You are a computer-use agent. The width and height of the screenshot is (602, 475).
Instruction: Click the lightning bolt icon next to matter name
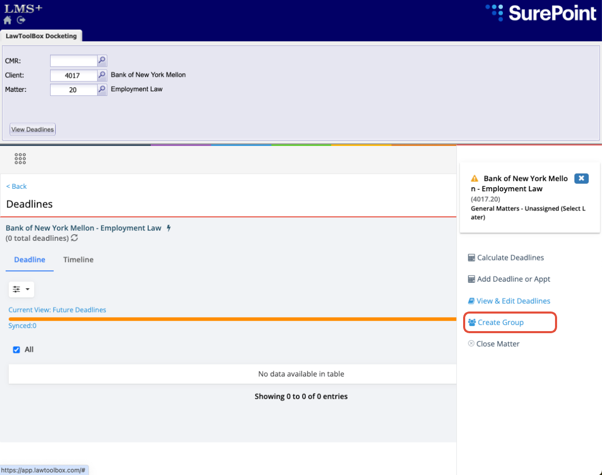click(168, 228)
